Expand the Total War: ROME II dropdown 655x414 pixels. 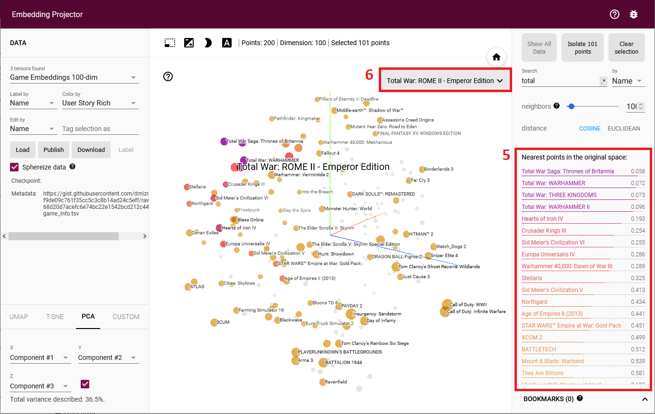click(x=445, y=81)
